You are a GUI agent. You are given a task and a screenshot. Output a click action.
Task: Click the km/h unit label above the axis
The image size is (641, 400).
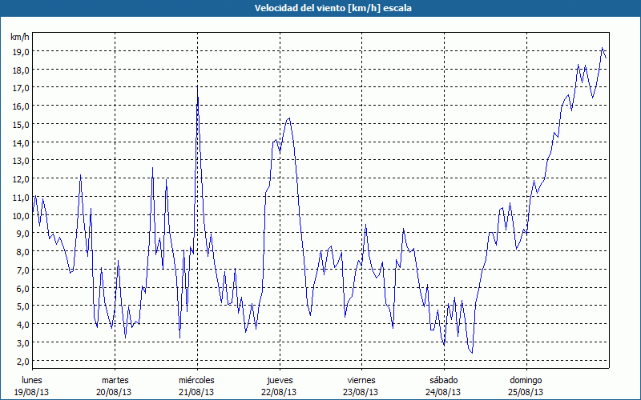coord(20,37)
